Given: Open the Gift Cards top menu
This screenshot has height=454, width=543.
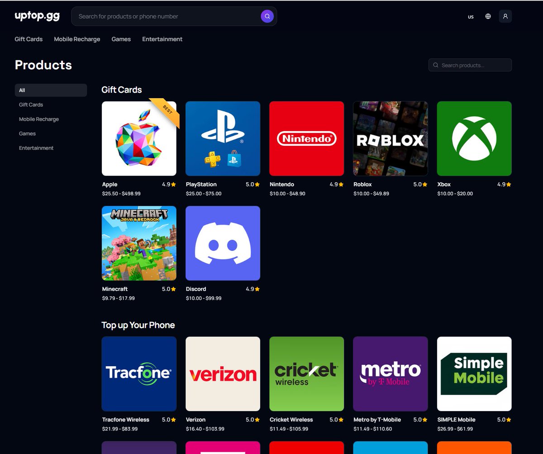Looking at the screenshot, I should [29, 39].
